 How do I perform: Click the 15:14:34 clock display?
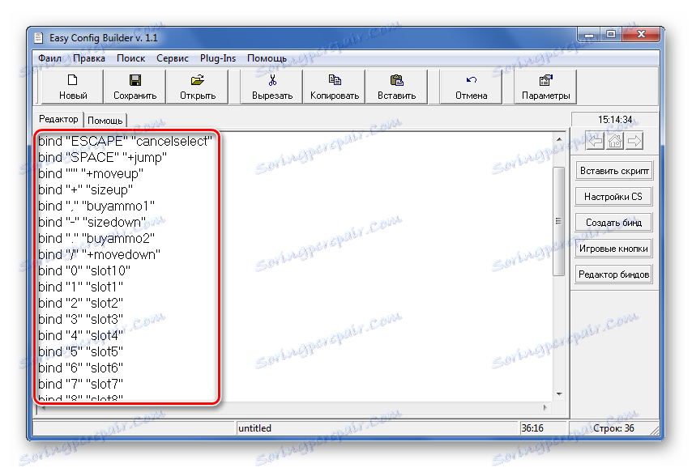click(x=615, y=120)
